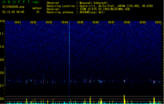Click the 0648 time marker
Viewport: 164px width, 104px height.
(x=127, y=22)
